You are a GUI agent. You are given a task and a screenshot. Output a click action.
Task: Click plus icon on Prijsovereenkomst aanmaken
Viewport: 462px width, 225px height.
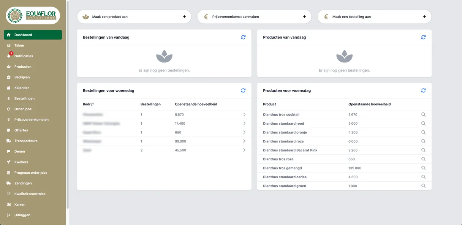tap(304, 17)
